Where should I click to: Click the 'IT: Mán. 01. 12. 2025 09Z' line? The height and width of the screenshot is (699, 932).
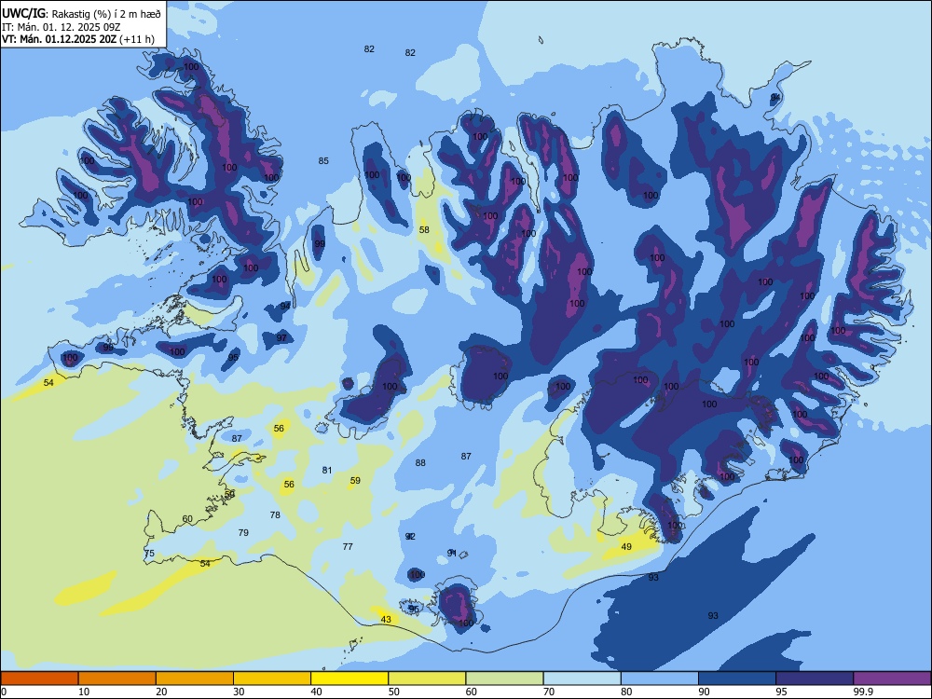tap(62, 27)
